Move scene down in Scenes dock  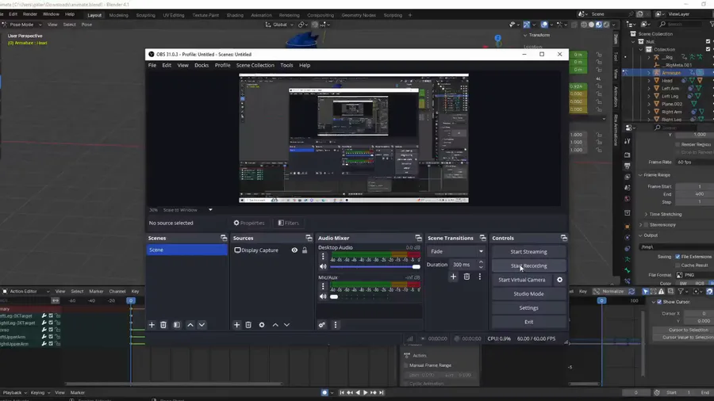(x=202, y=325)
